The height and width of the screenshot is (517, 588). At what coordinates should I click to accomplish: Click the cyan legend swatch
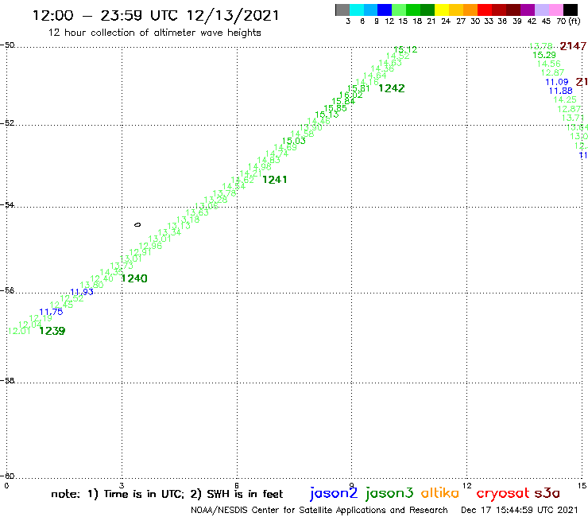[356, 10]
